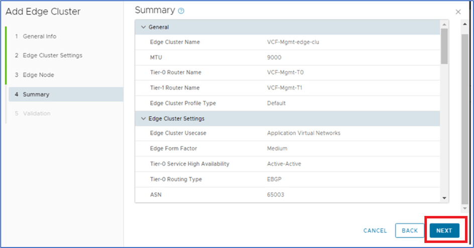This screenshot has height=248, width=474.
Task: Click the MTU row showing 9000
Action: tap(287, 57)
